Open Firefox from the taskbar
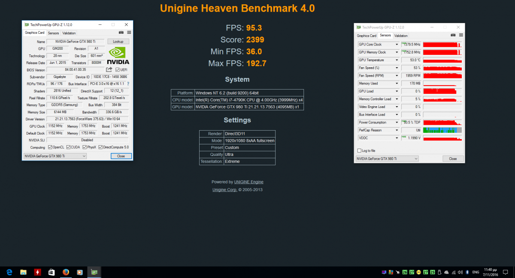 pyautogui.click(x=66, y=272)
